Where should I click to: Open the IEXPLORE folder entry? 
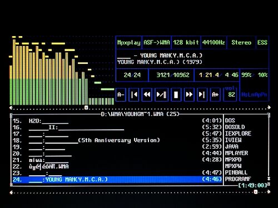pyautogui.click(x=238, y=134)
